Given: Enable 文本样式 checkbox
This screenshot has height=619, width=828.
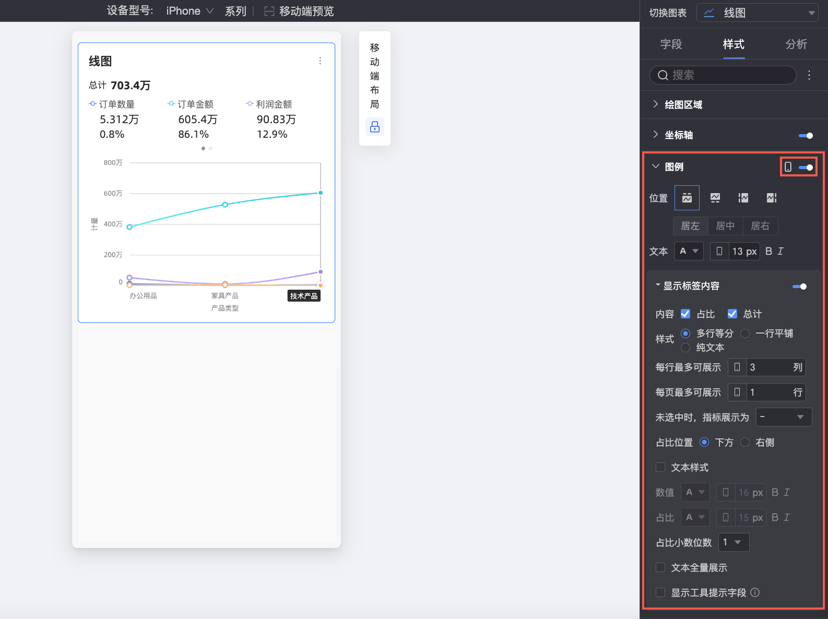Looking at the screenshot, I should click(660, 468).
